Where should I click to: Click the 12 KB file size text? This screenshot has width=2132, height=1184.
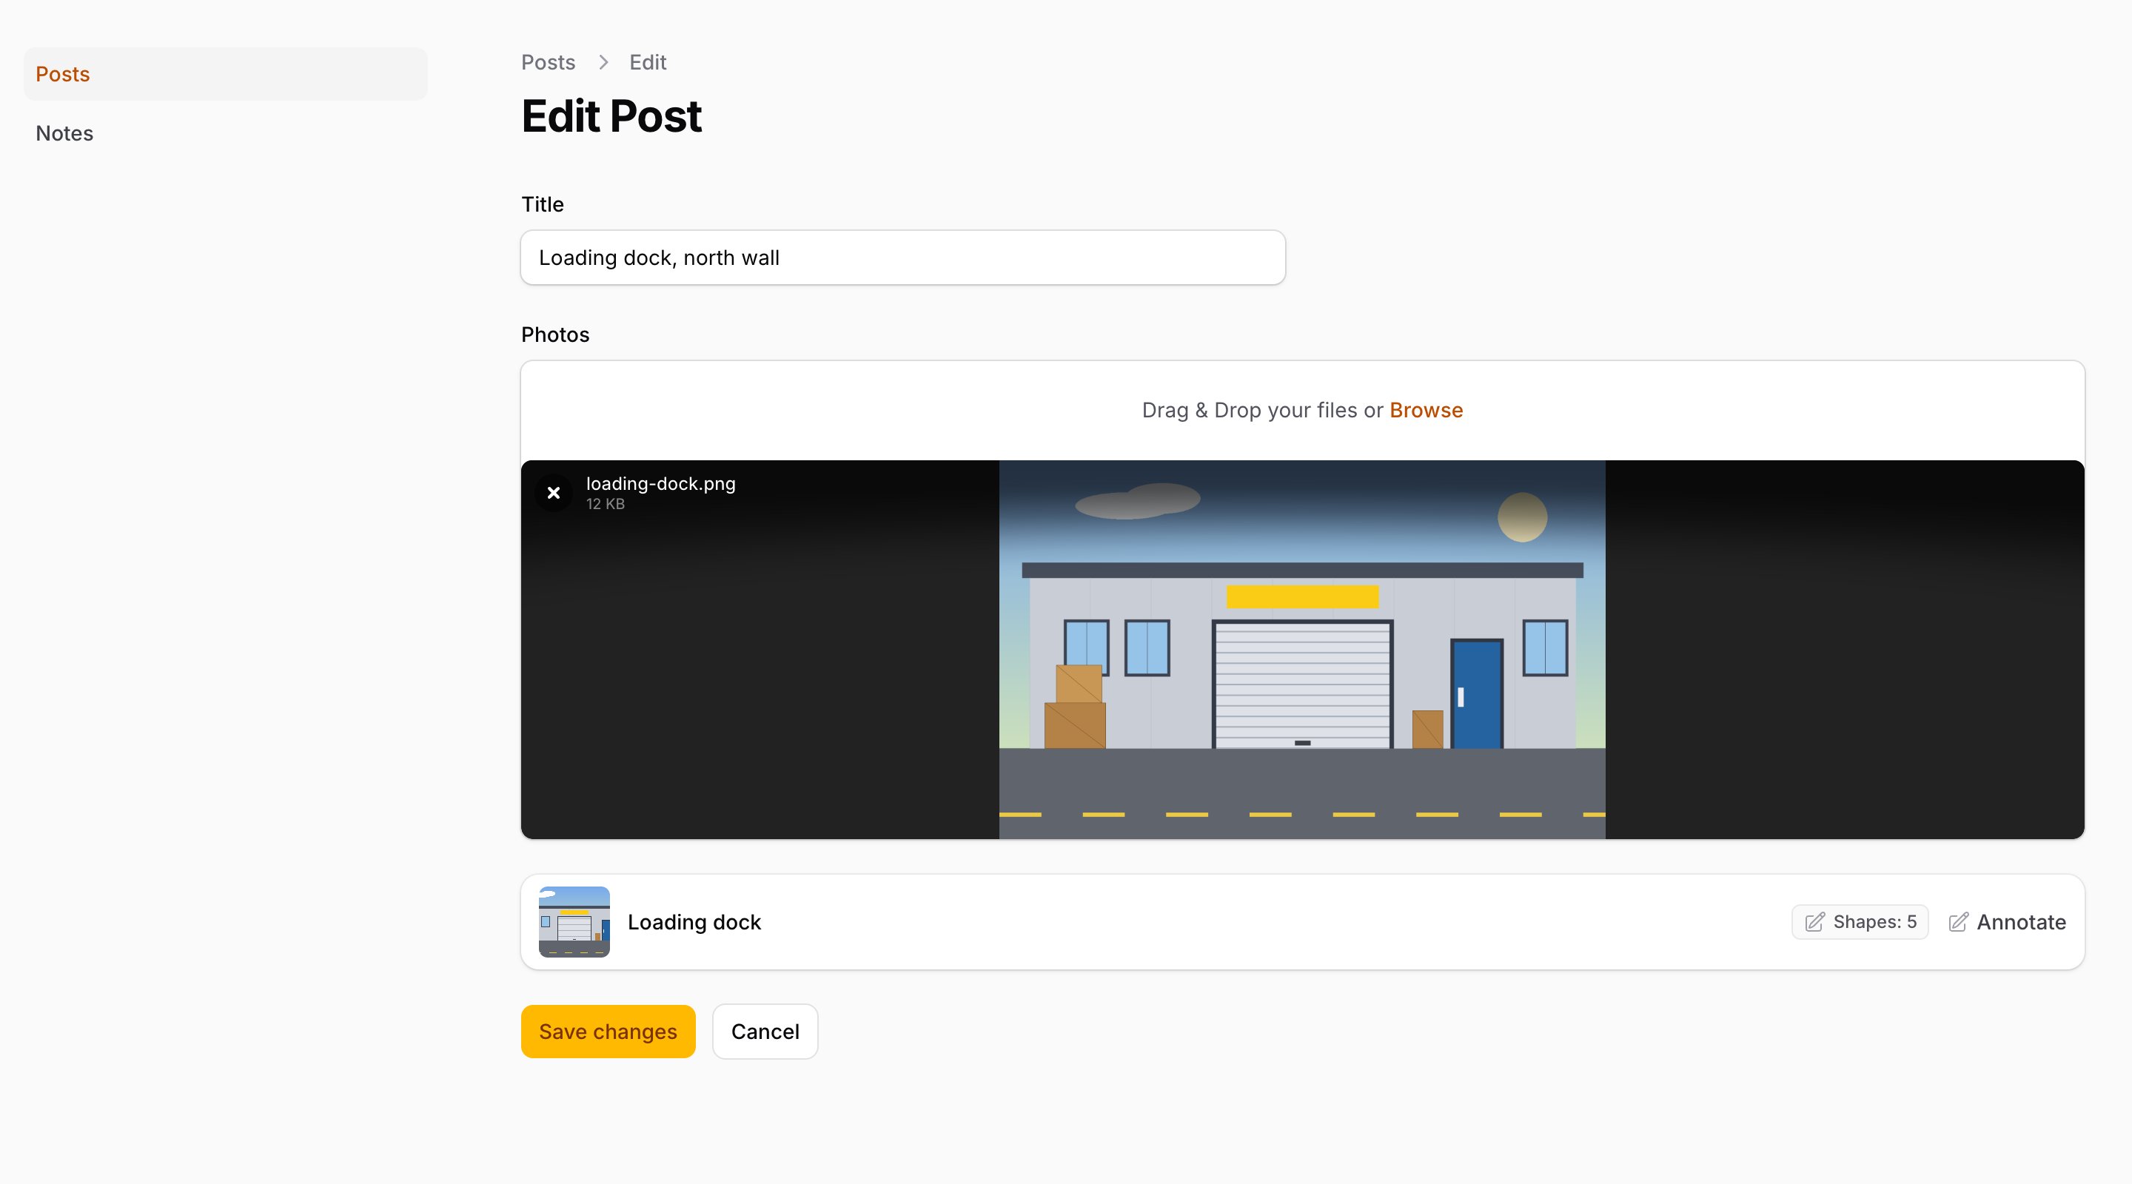point(605,504)
